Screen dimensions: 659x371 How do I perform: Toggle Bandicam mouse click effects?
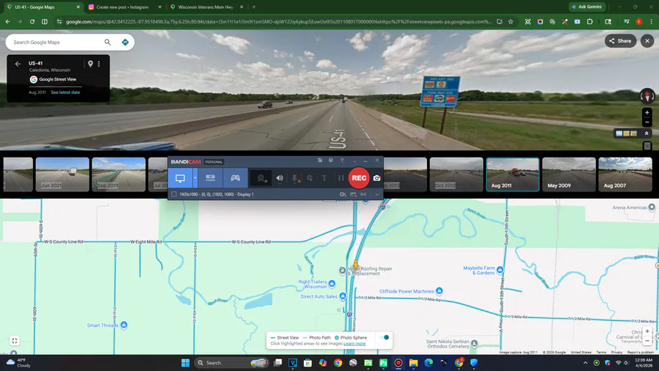[310, 178]
